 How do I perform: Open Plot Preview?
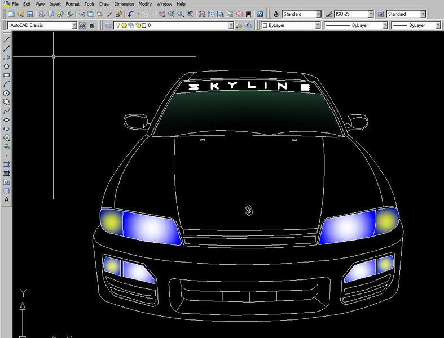51,14
